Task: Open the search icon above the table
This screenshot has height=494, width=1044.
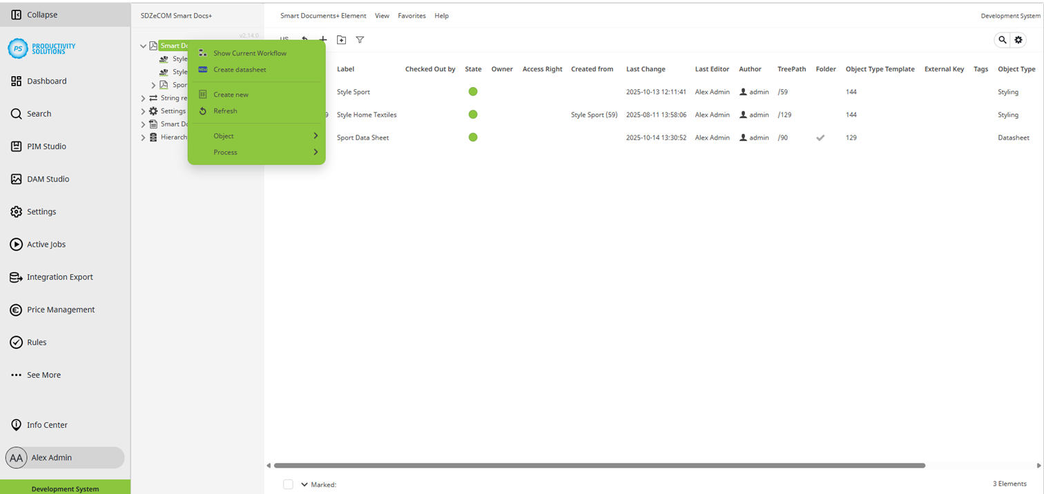Action: pyautogui.click(x=1003, y=40)
